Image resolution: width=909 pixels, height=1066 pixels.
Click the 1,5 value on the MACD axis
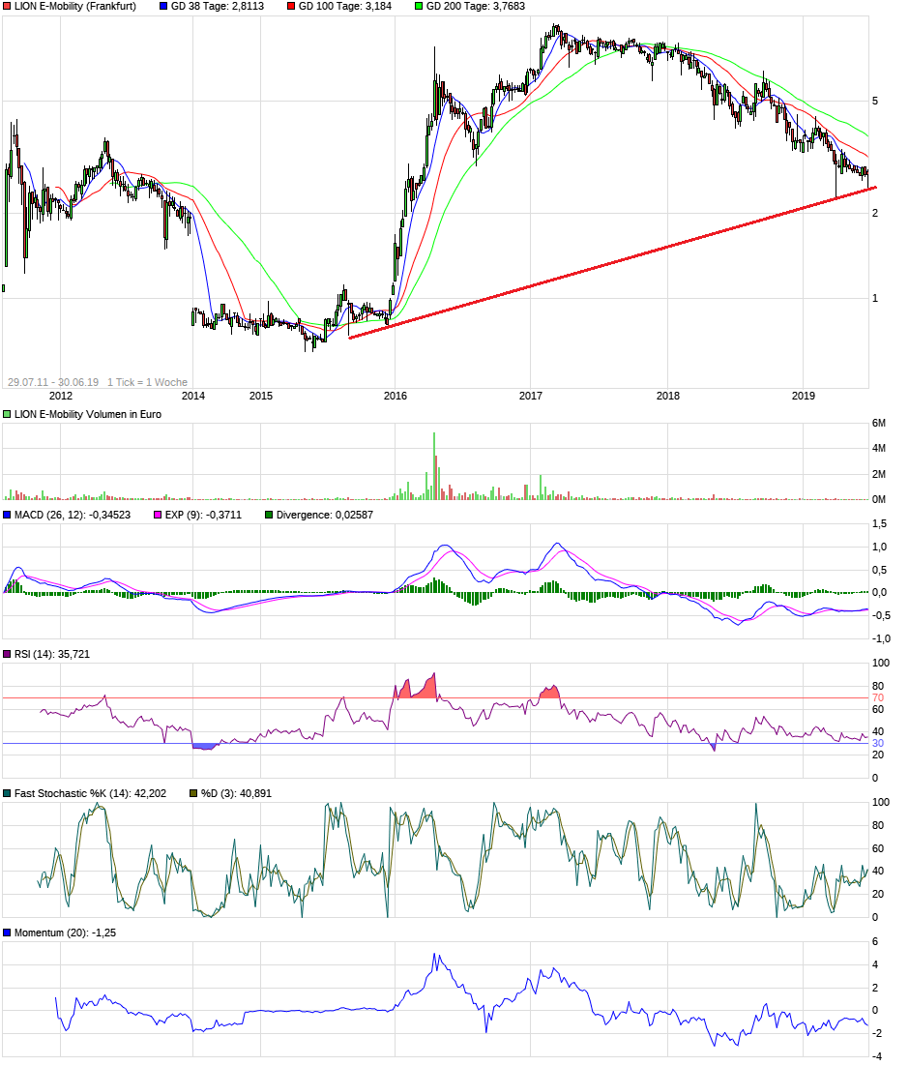click(879, 523)
